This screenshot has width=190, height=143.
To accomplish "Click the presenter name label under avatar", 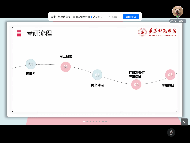I will tap(178, 21).
